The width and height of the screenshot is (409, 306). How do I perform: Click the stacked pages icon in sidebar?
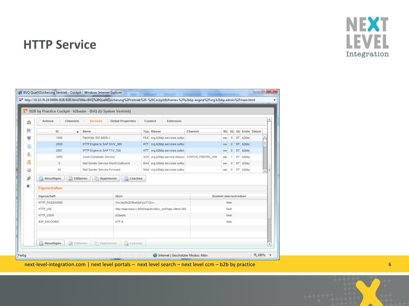point(29,146)
